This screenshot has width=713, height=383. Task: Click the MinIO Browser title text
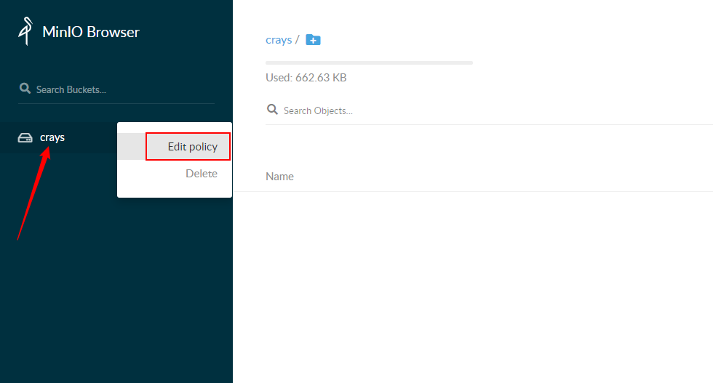click(x=91, y=32)
